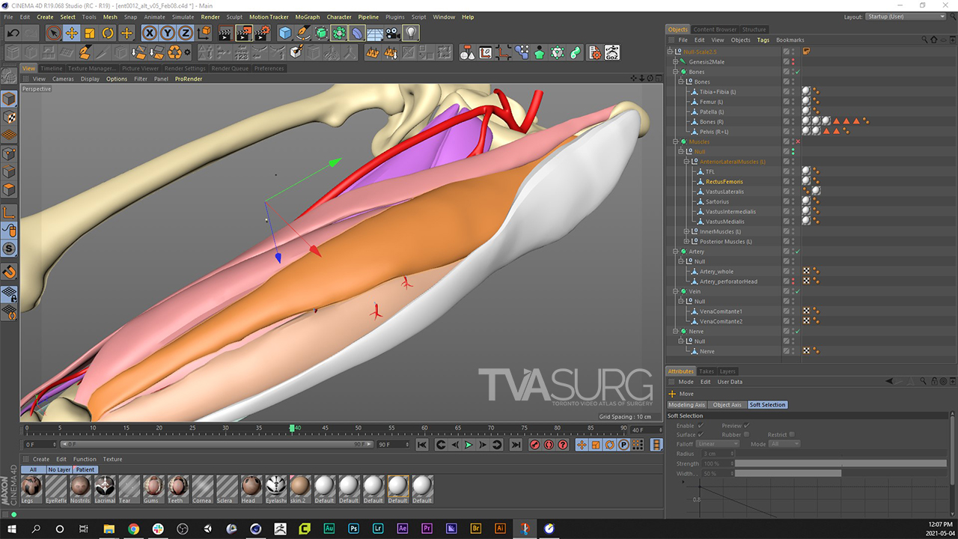Add a Camera object
This screenshot has height=539, width=958.
point(393,33)
